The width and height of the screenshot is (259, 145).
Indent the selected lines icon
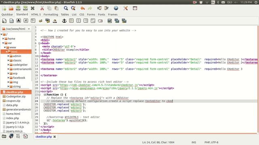pyautogui.click(x=106, y=8)
